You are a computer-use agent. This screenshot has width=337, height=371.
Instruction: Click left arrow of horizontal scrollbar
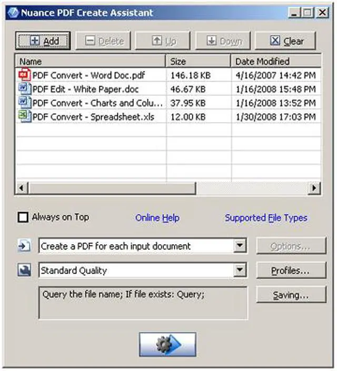pyautogui.click(x=22, y=188)
